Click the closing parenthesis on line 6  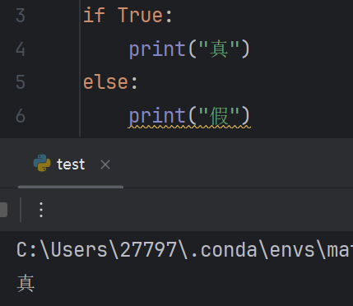click(246, 116)
